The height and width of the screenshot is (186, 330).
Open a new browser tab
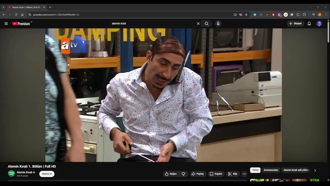point(50,7)
